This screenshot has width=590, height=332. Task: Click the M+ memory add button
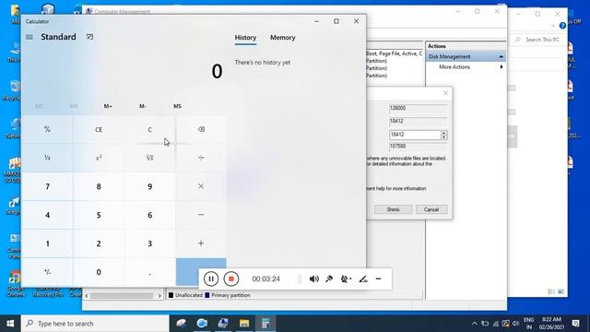click(108, 106)
